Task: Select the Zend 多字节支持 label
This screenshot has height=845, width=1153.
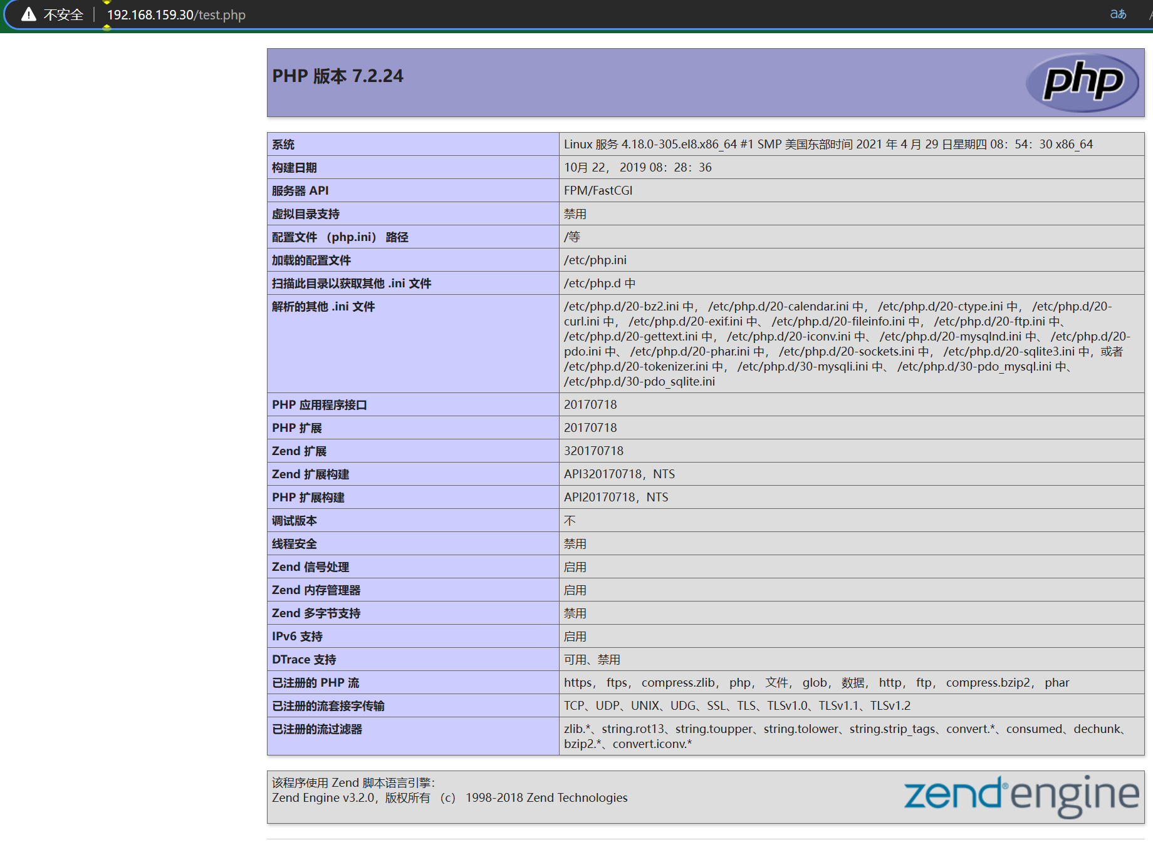Action: tap(316, 613)
